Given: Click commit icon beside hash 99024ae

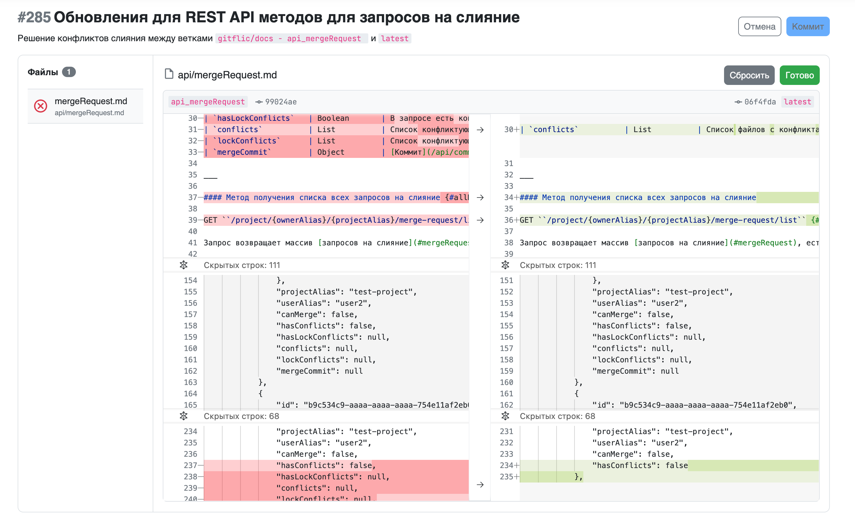Looking at the screenshot, I should (259, 102).
